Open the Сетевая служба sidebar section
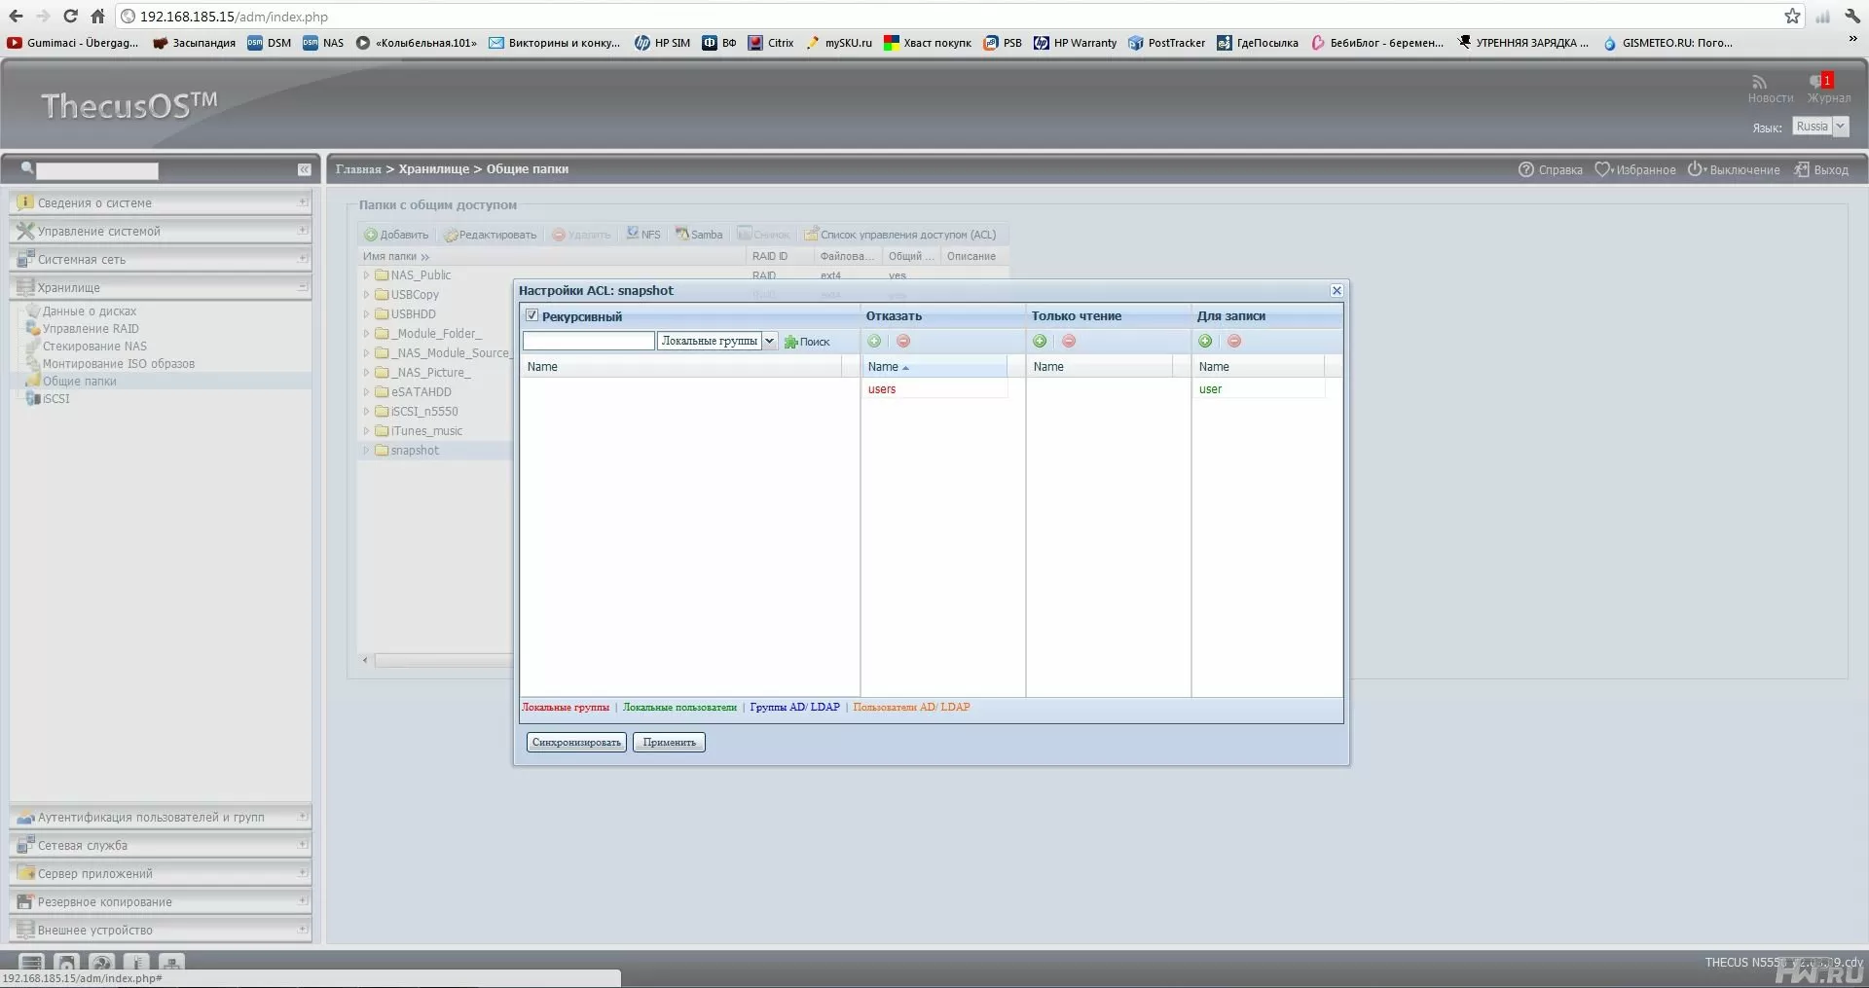 [x=161, y=845]
